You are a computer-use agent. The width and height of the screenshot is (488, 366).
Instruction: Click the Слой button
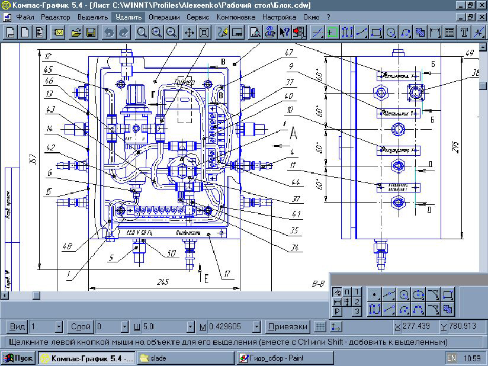coord(81,327)
